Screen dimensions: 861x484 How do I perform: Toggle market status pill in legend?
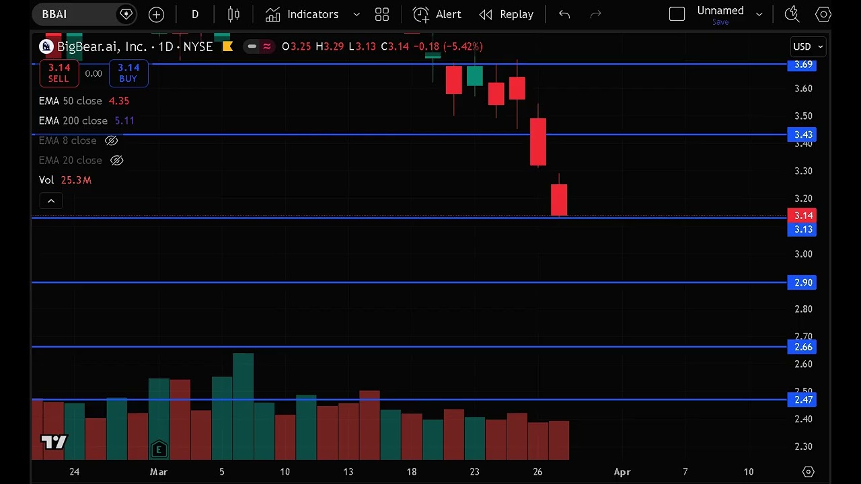tap(259, 46)
